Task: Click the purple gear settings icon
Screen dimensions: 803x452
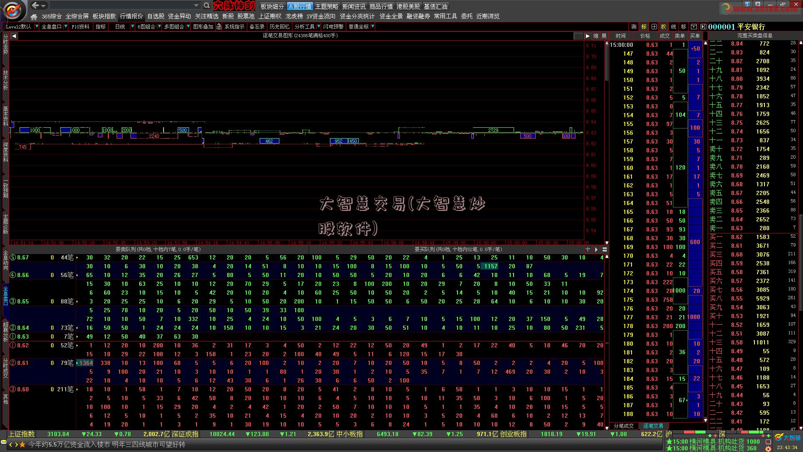Action: click(768, 449)
